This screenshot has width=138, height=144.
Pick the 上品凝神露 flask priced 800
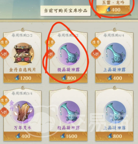pyautogui.click(x=115, y=112)
